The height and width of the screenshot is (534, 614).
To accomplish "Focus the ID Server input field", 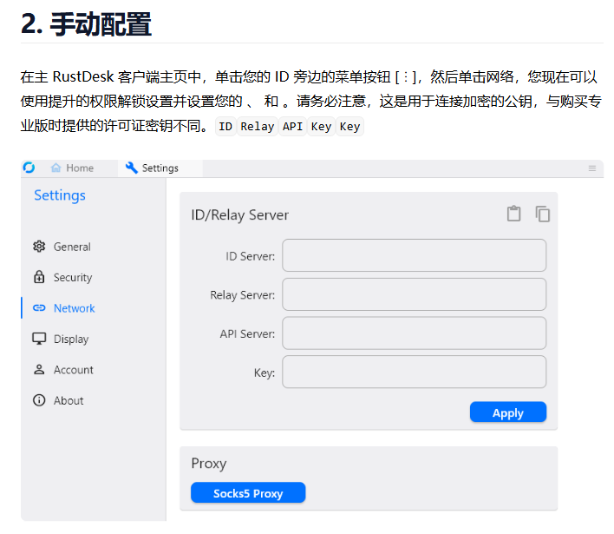I will (414, 255).
